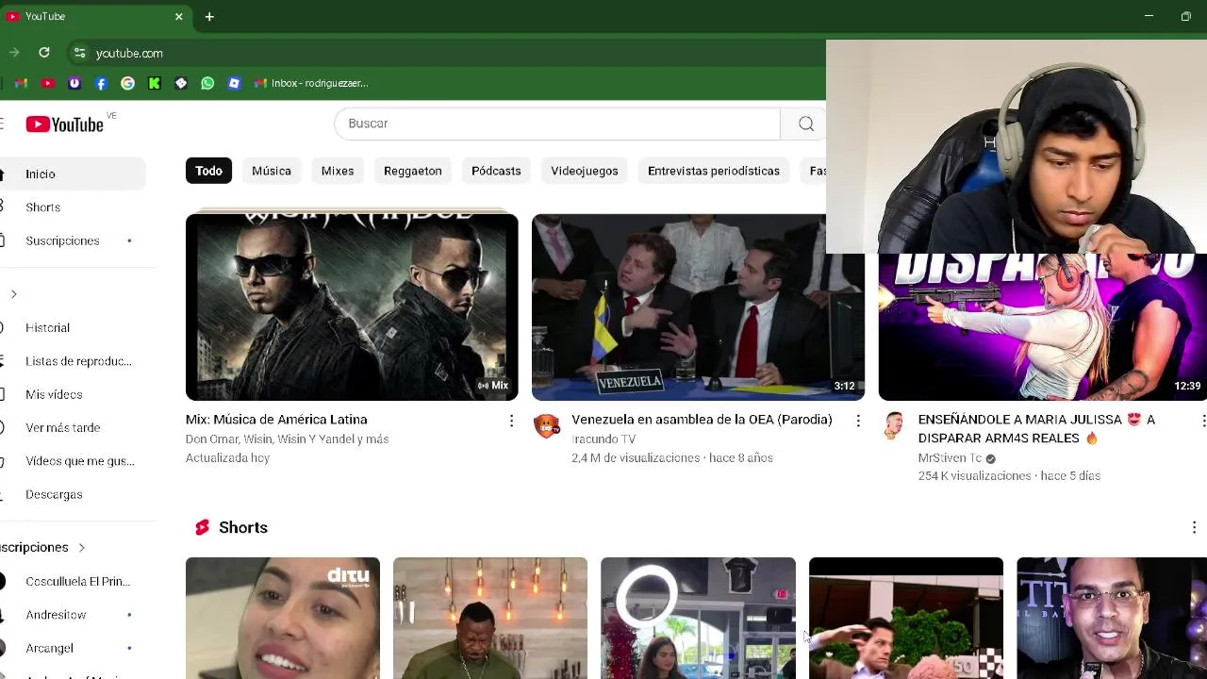Open the new tab plus button
Viewport: 1207px width, 679px height.
coord(209,16)
